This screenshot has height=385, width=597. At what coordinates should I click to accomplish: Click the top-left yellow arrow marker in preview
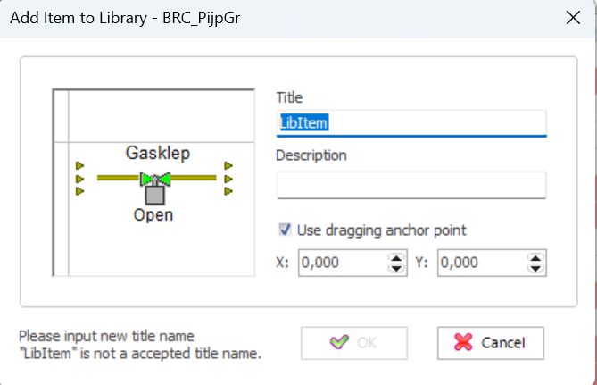click(79, 165)
